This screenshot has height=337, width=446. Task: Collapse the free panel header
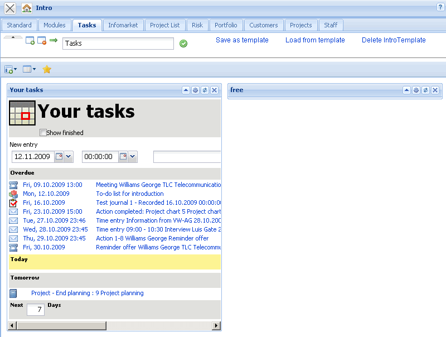tap(406, 90)
